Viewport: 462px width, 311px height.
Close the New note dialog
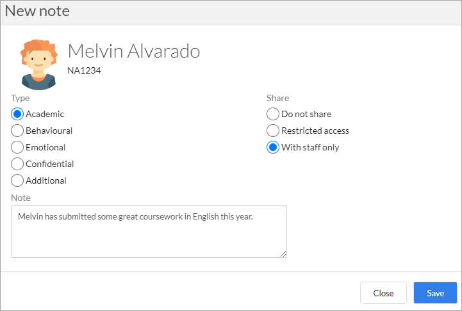(x=383, y=292)
